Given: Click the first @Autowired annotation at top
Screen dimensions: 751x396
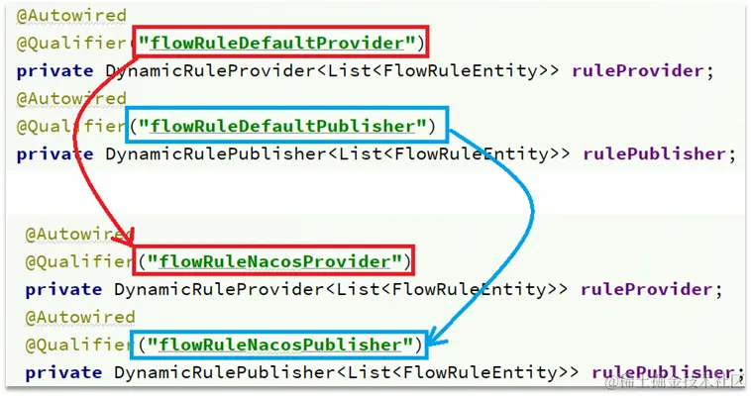Looking at the screenshot, I should pyautogui.click(x=71, y=15).
